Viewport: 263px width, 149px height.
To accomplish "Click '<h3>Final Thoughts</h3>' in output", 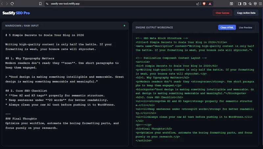I will (x=154, y=129).
